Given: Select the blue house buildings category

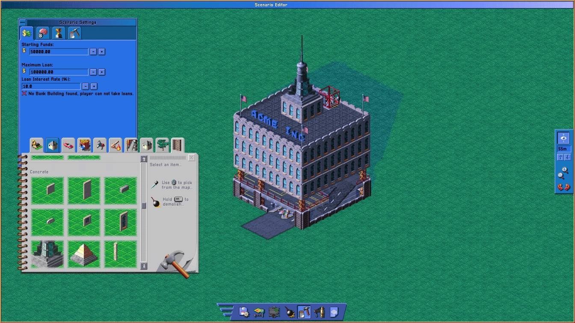Looking at the screenshot, I should click(x=53, y=145).
